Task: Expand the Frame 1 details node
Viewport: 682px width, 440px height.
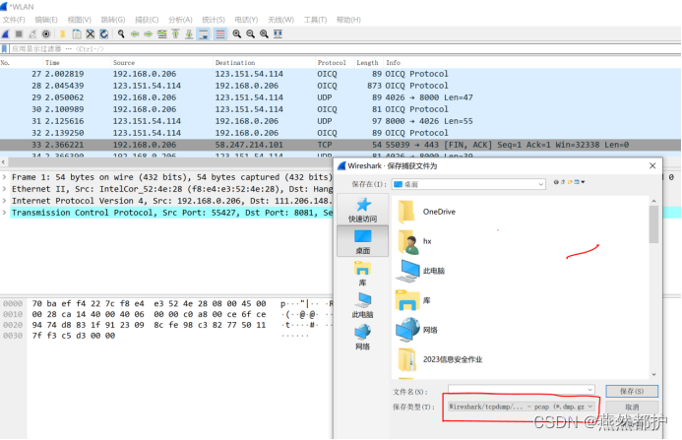Action: [x=4, y=177]
